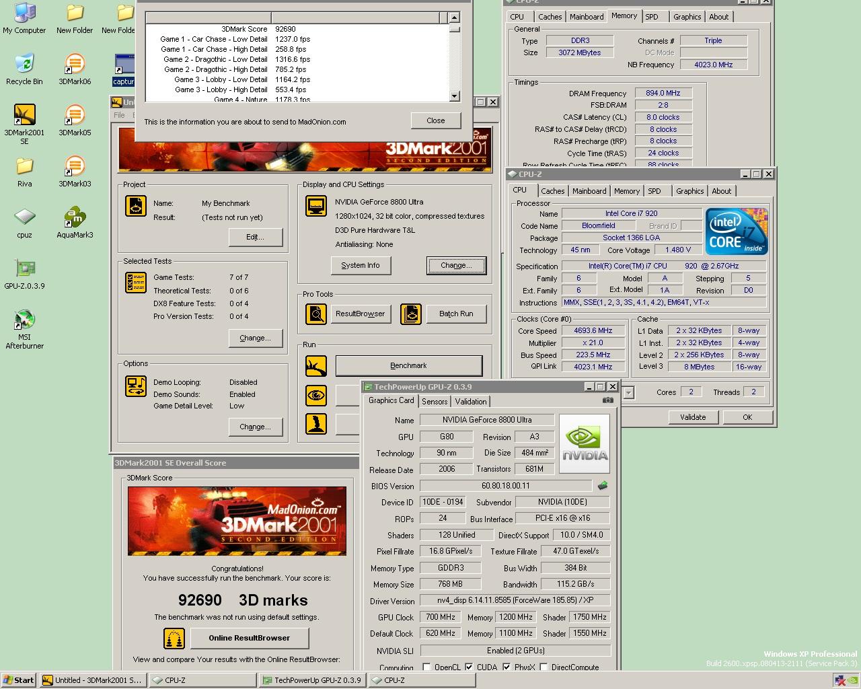Viewport: 861px width, 689px height.
Task: Open the first New Folder icon
Action: (75, 19)
